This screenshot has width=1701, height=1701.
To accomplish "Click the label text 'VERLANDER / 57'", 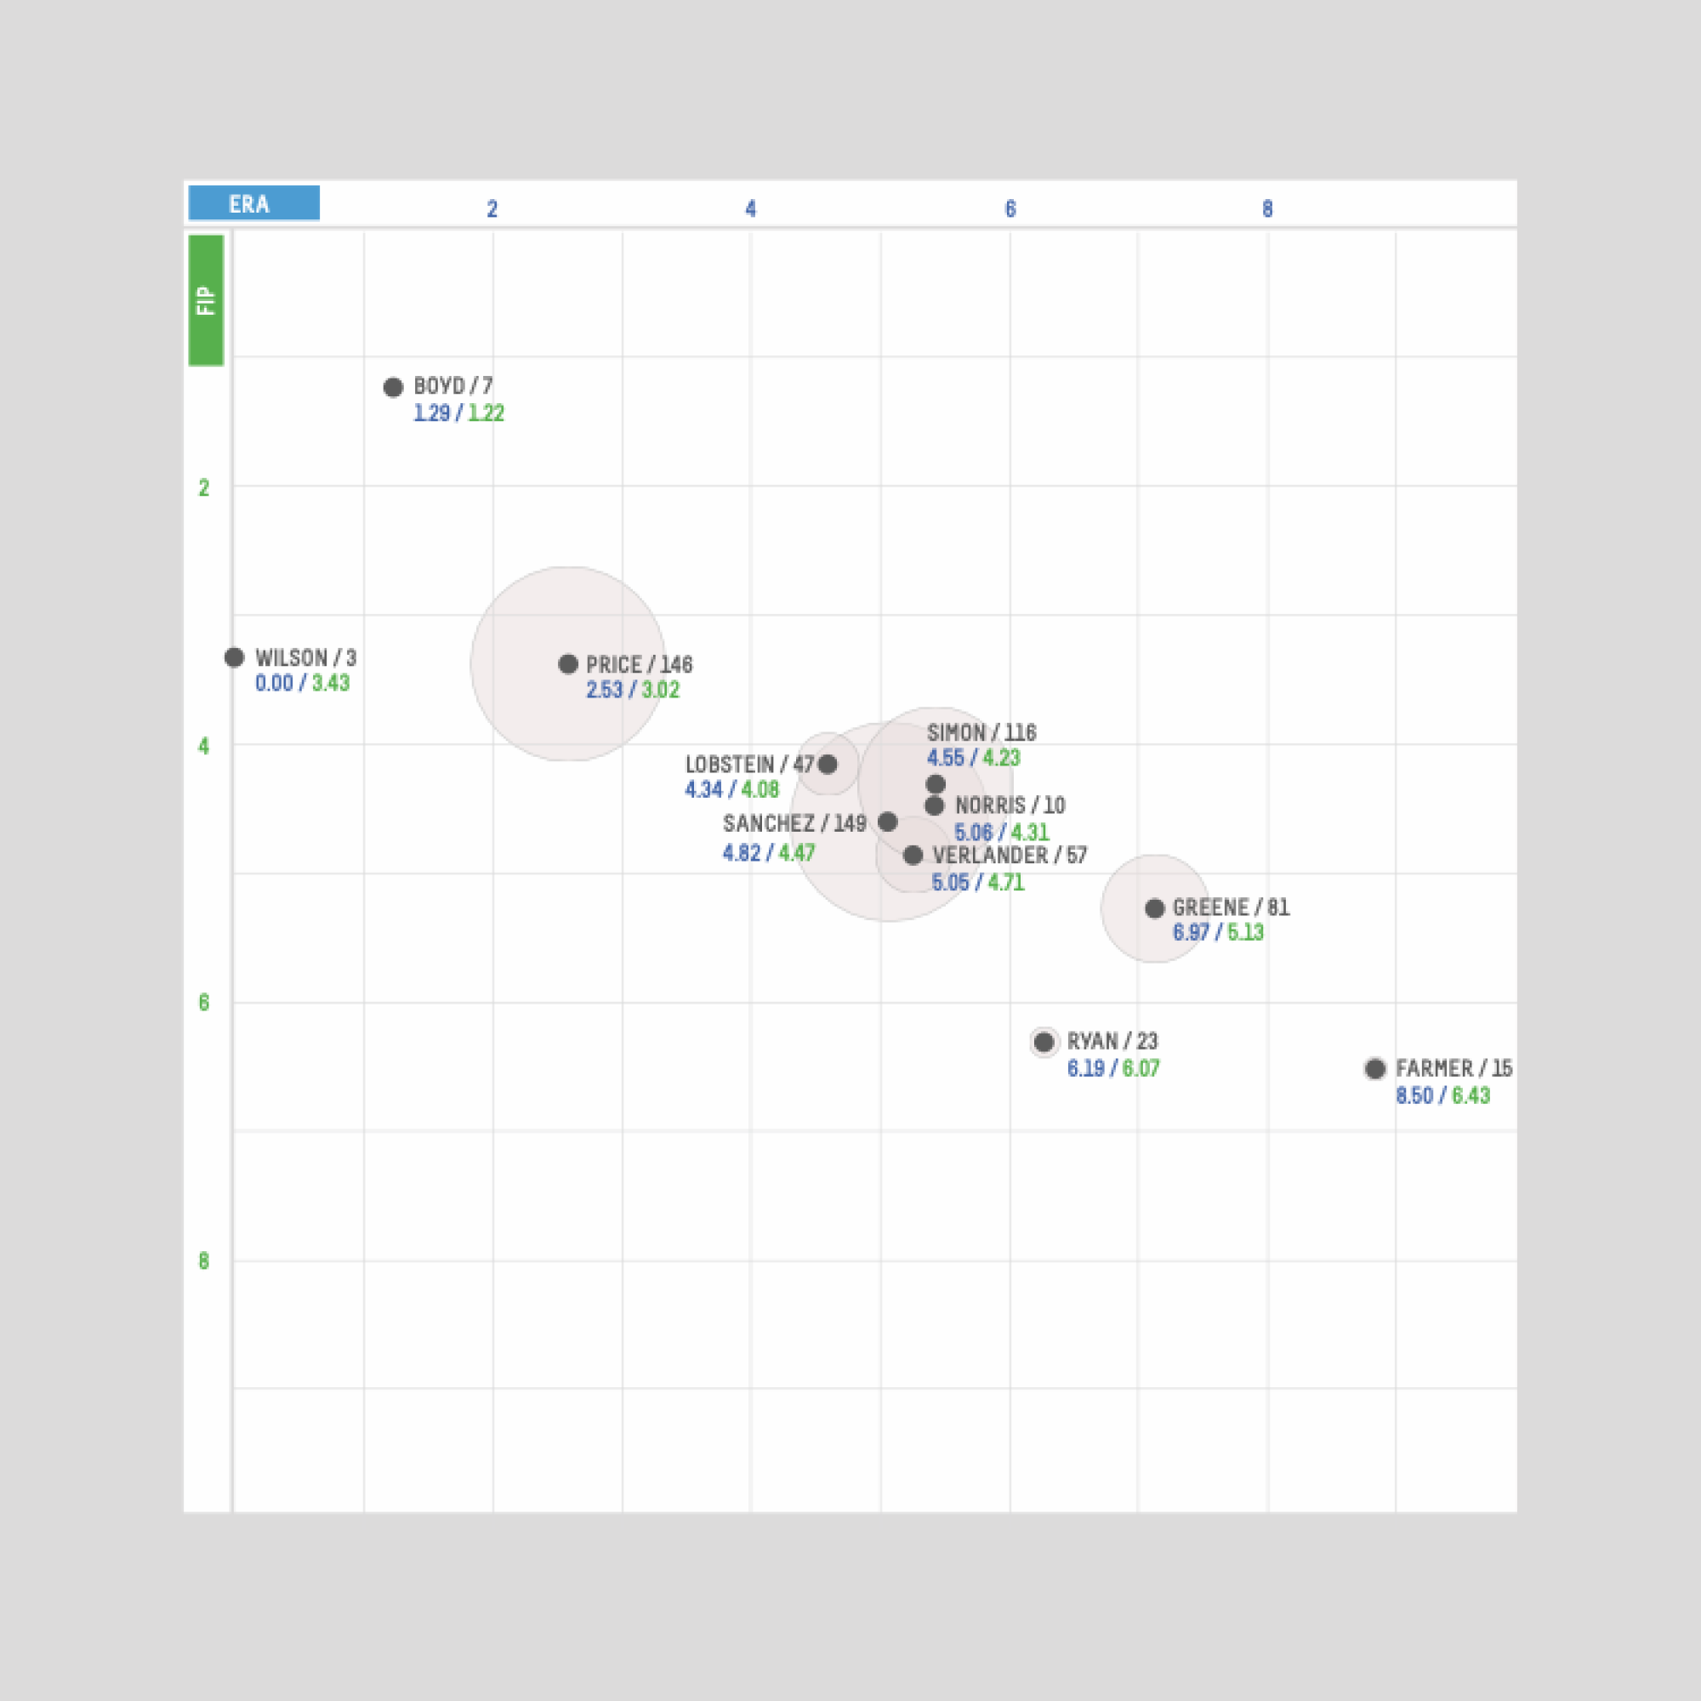I will pyautogui.click(x=1010, y=856).
